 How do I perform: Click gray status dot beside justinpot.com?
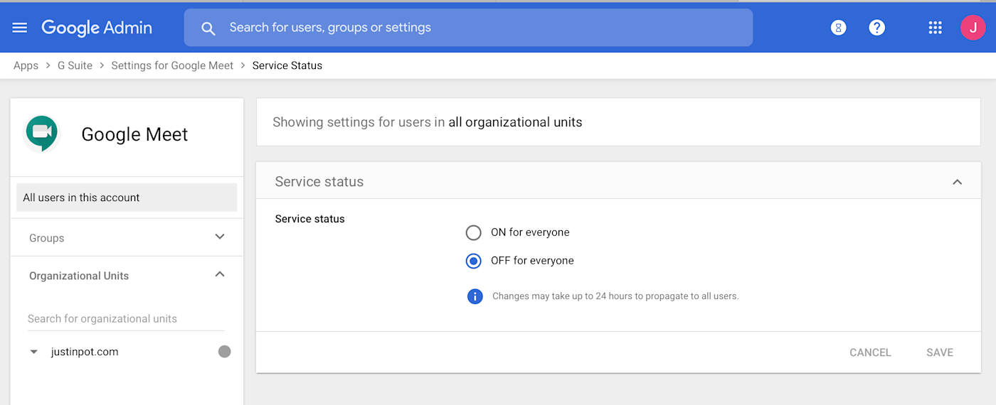click(x=224, y=352)
